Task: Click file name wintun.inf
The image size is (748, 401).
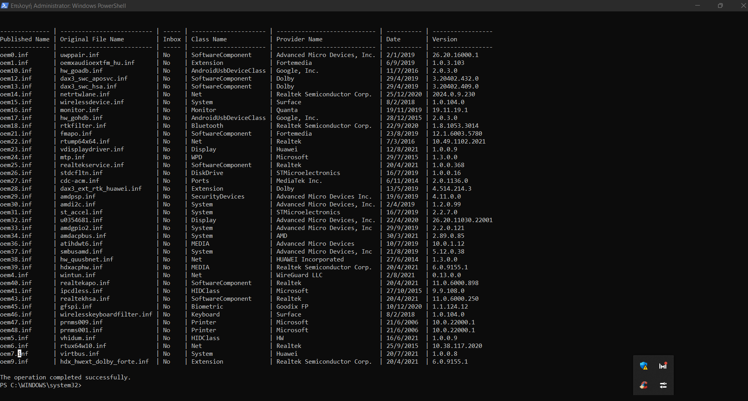Action: [x=78, y=275]
